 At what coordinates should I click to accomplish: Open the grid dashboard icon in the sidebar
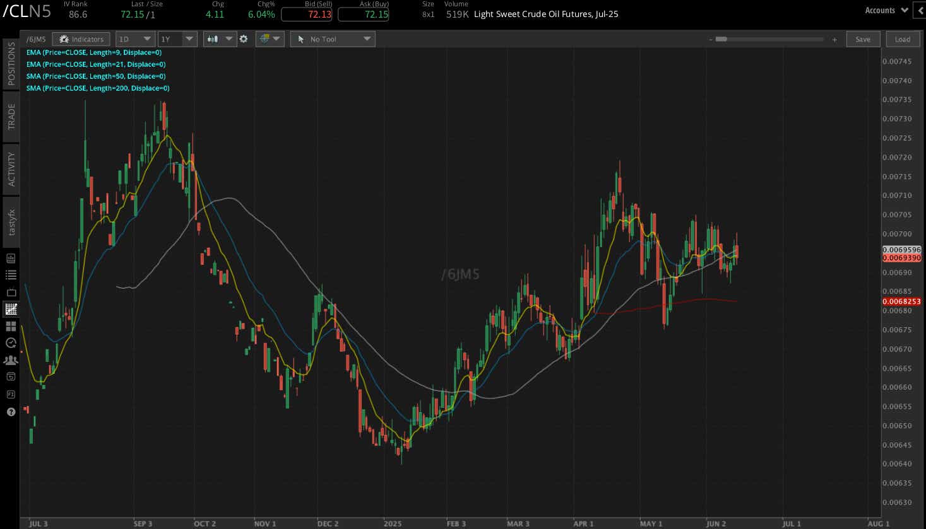click(x=10, y=326)
